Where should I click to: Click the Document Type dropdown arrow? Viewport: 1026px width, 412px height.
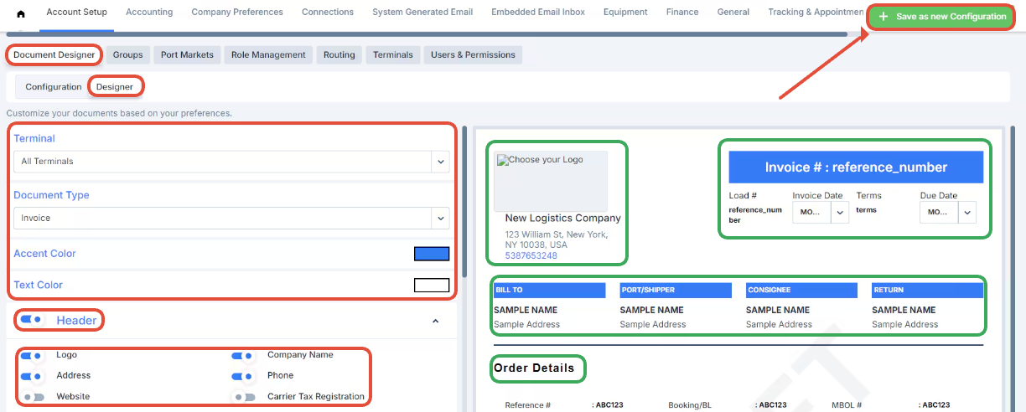tap(440, 218)
